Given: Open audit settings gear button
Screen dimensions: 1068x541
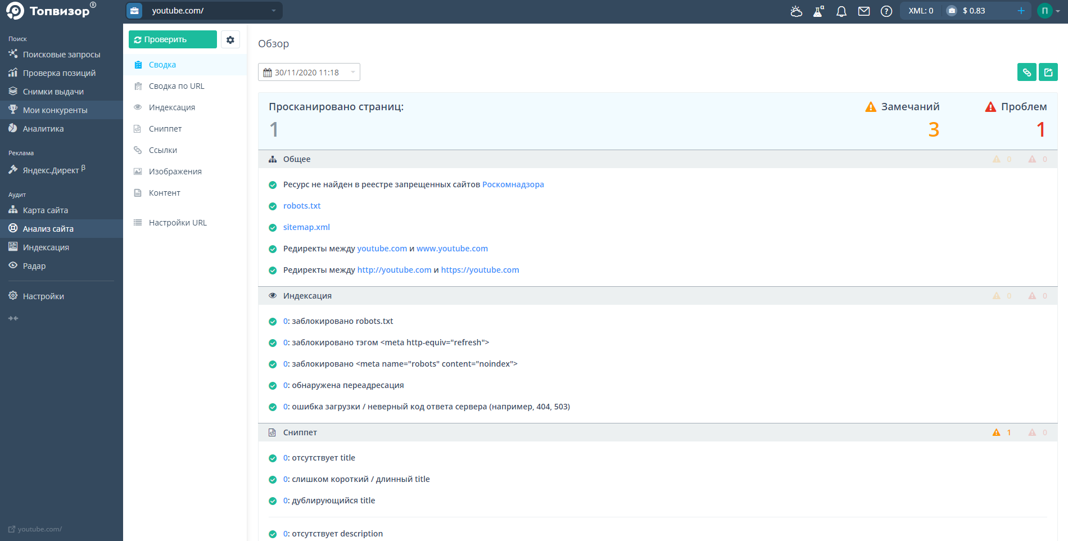Looking at the screenshot, I should tap(230, 39).
